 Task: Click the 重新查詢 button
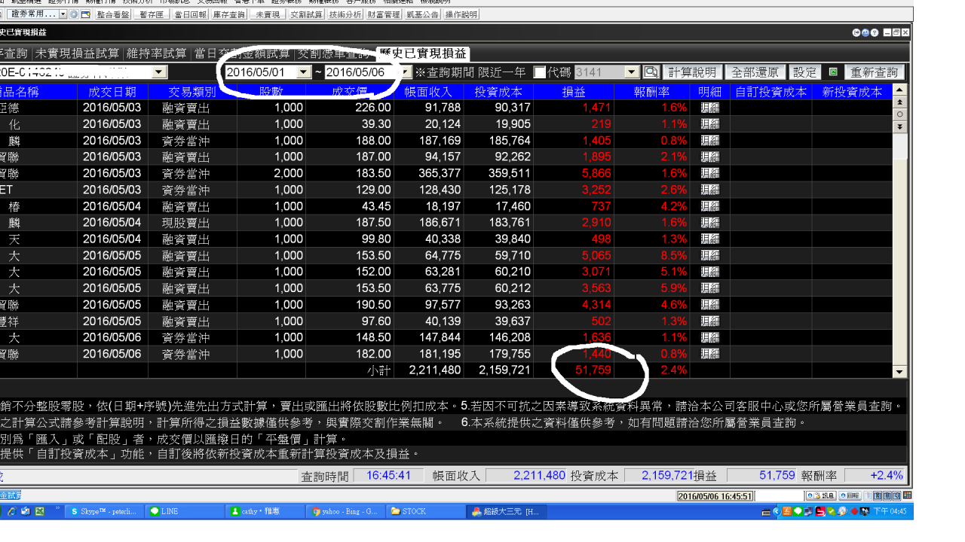click(x=875, y=72)
